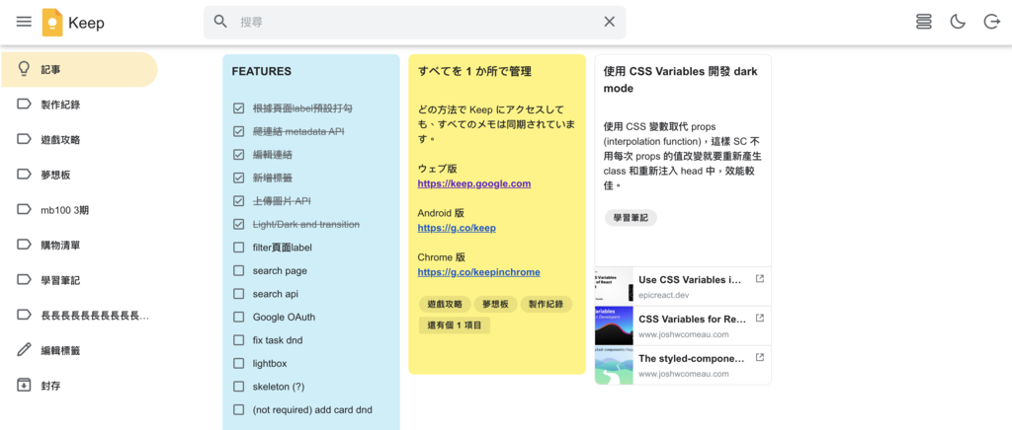1012x430 pixels.
Task: Uncheck 根據頁面label預設打勾 task
Action: click(x=239, y=108)
